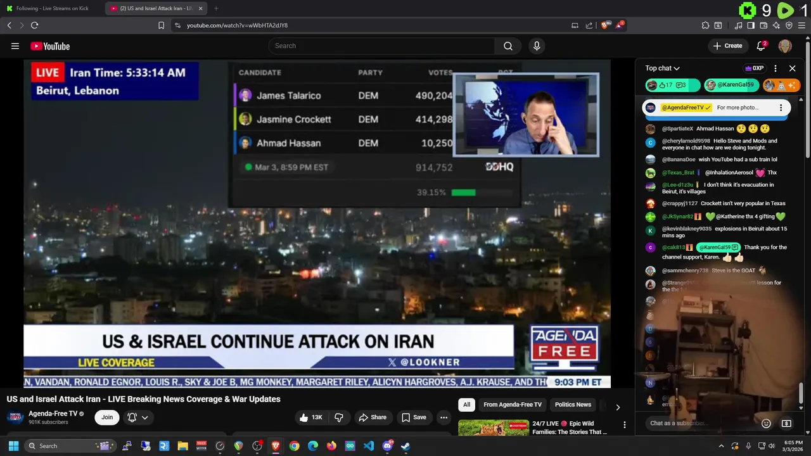Open options for Epic Wild Families video
The width and height of the screenshot is (811, 456).
click(x=624, y=425)
